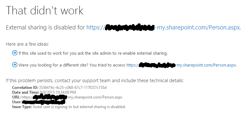Image resolution: width=245 pixels, height=117 pixels.
Task: Click the 'User:' label
Action: 17,102
